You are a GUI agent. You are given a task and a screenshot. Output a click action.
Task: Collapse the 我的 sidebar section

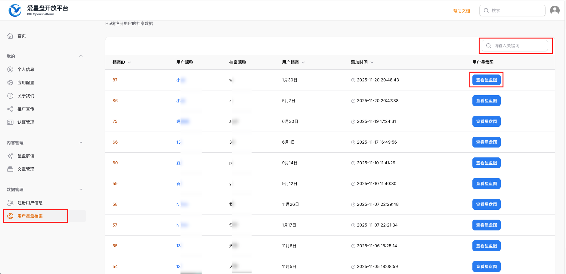point(81,56)
